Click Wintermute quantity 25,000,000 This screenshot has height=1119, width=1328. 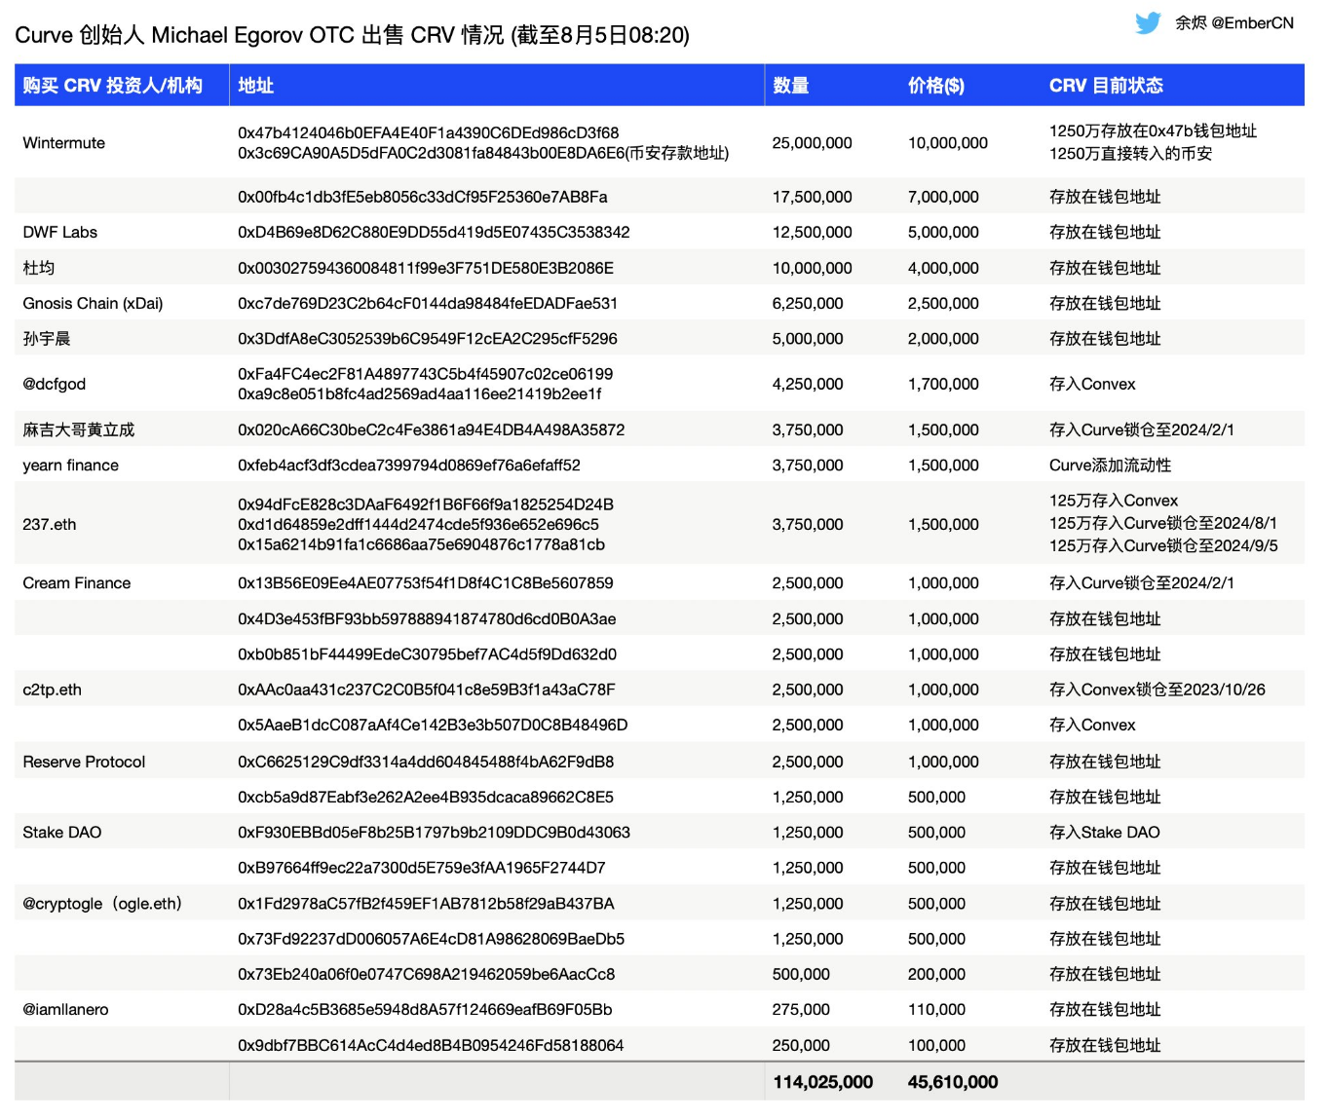813,143
